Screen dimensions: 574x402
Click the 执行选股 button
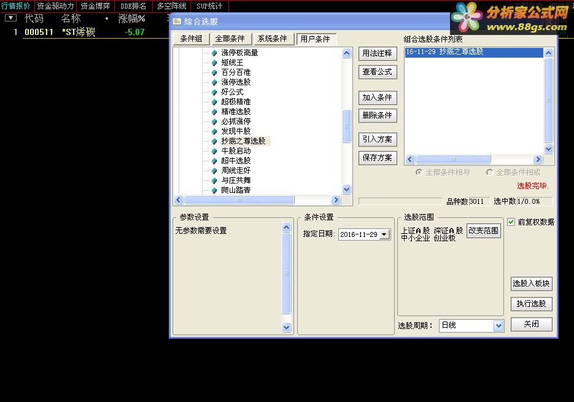click(x=531, y=304)
